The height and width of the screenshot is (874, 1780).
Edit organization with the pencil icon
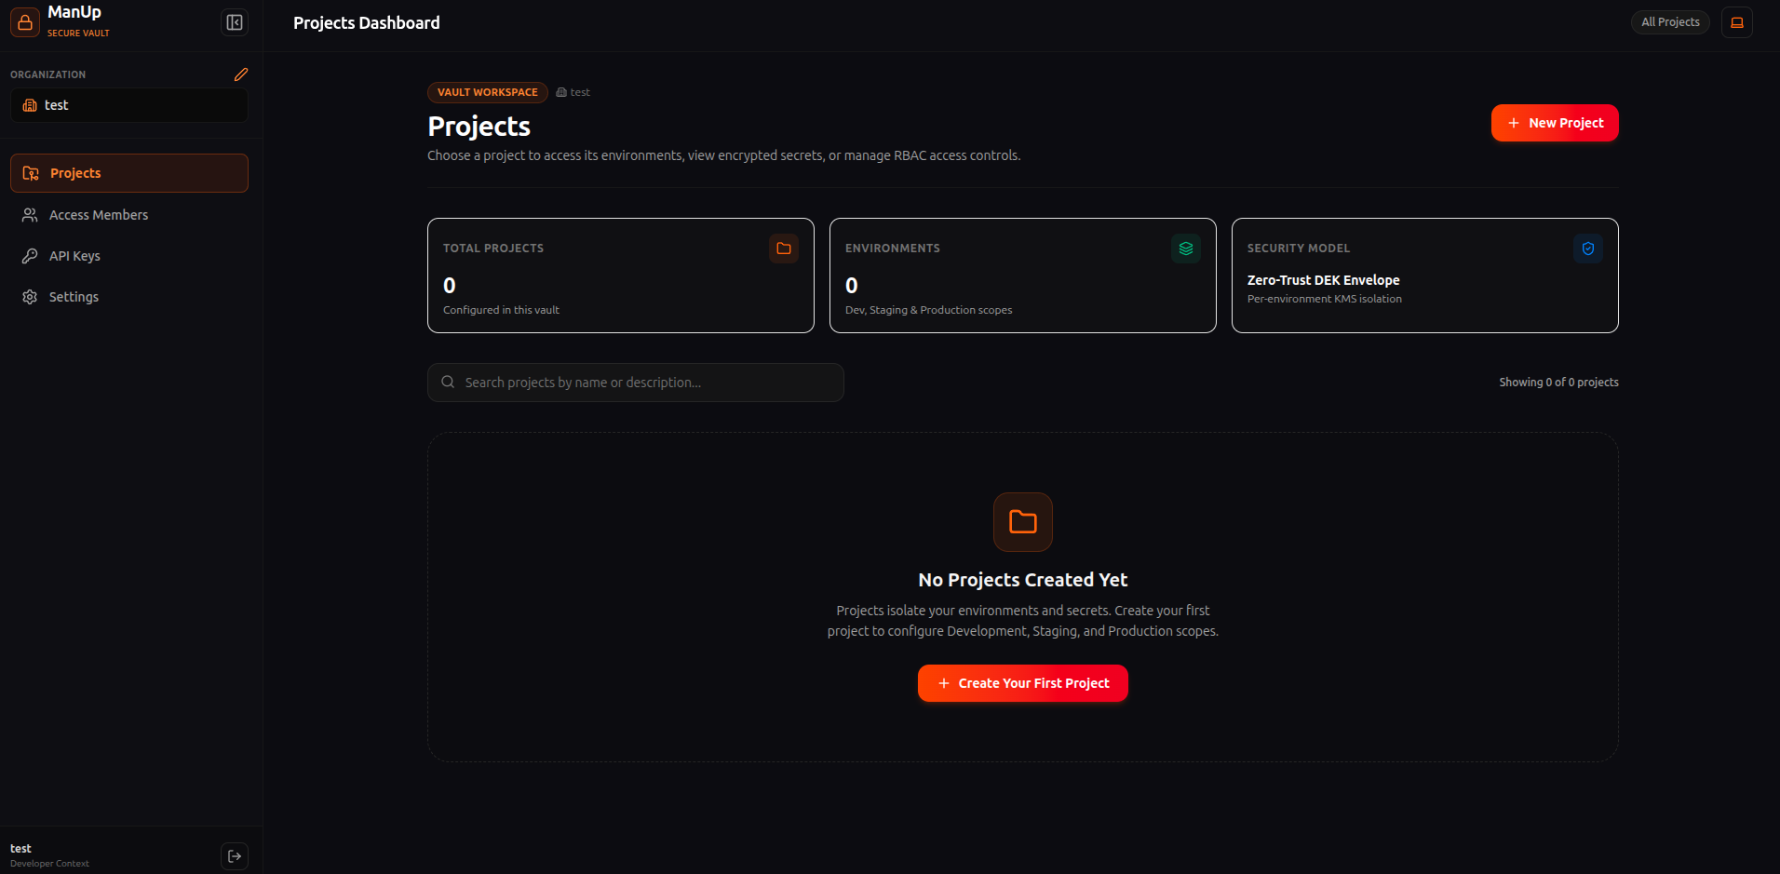[241, 74]
